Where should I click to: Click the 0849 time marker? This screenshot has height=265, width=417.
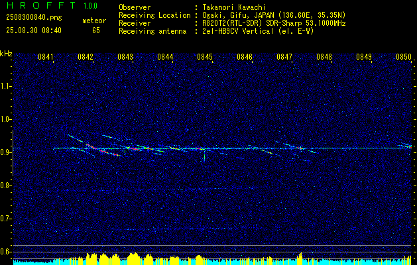tap(364, 56)
